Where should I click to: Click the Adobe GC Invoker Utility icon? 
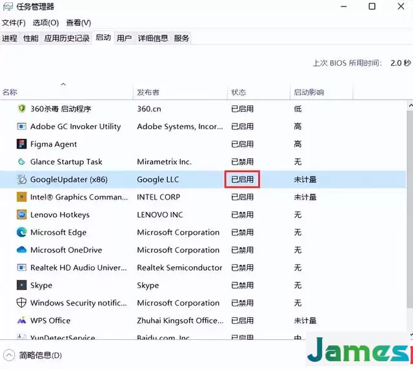(x=21, y=127)
